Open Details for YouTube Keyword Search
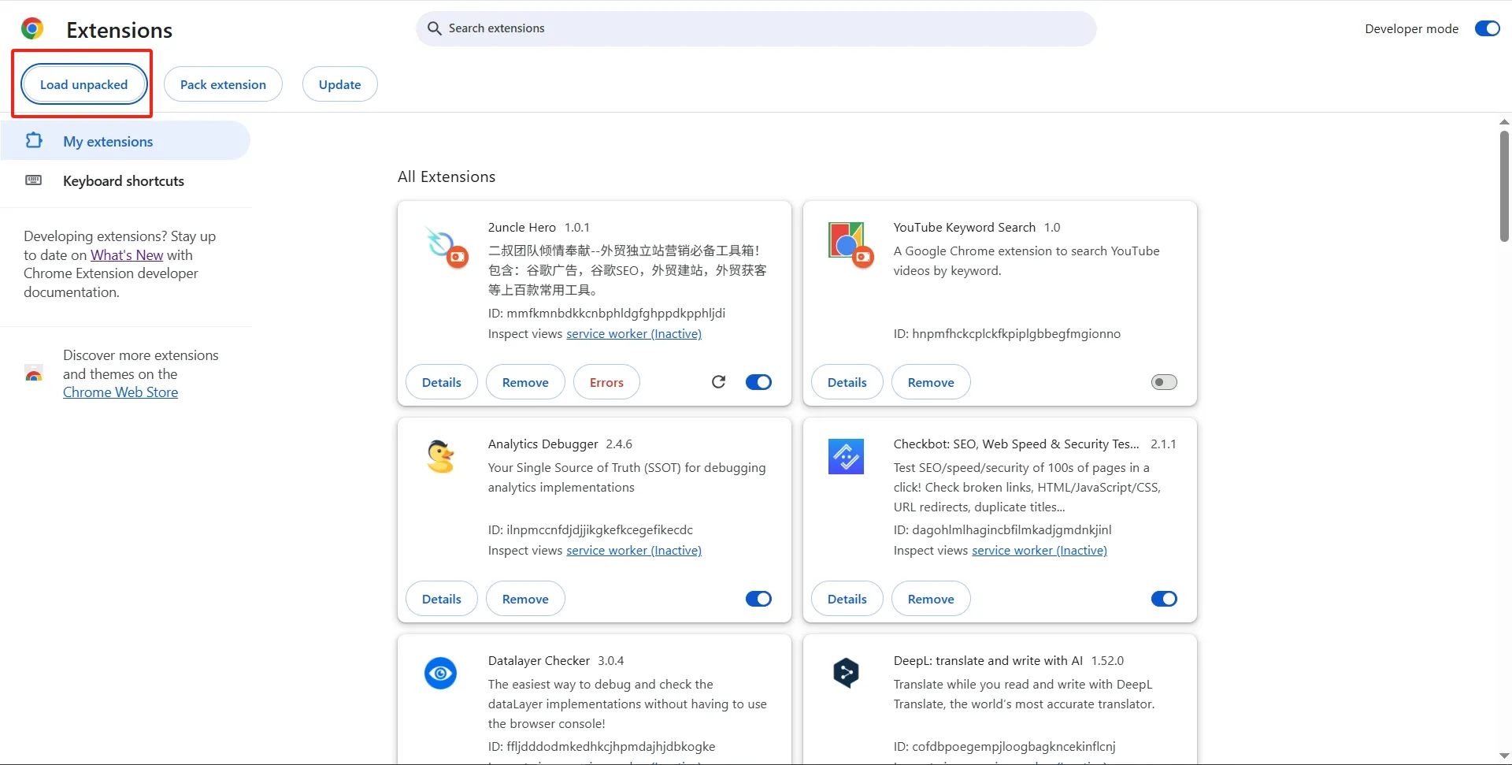 click(847, 382)
